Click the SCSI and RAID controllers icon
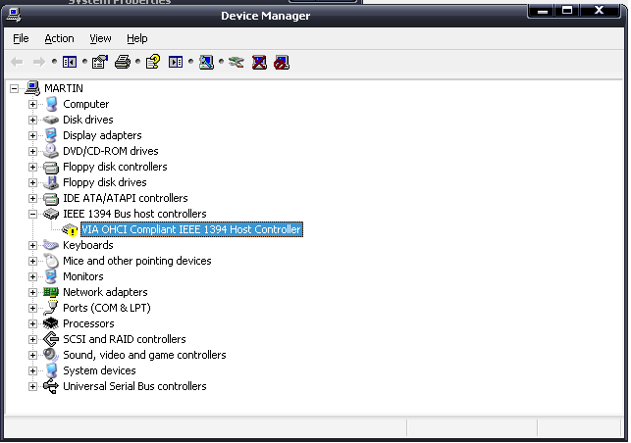 [x=51, y=339]
